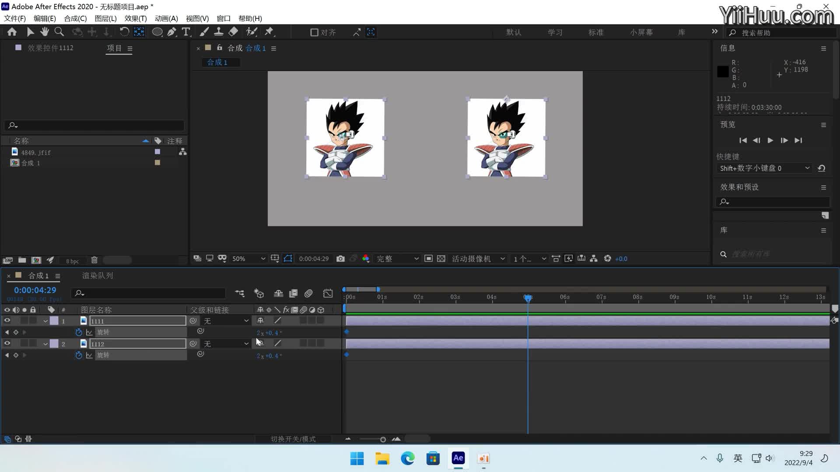The height and width of the screenshot is (472, 840).
Task: Open 动画(A) menu
Action: click(166, 18)
